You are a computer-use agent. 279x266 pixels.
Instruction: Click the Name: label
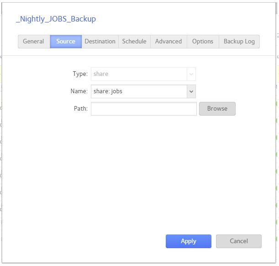click(x=79, y=91)
